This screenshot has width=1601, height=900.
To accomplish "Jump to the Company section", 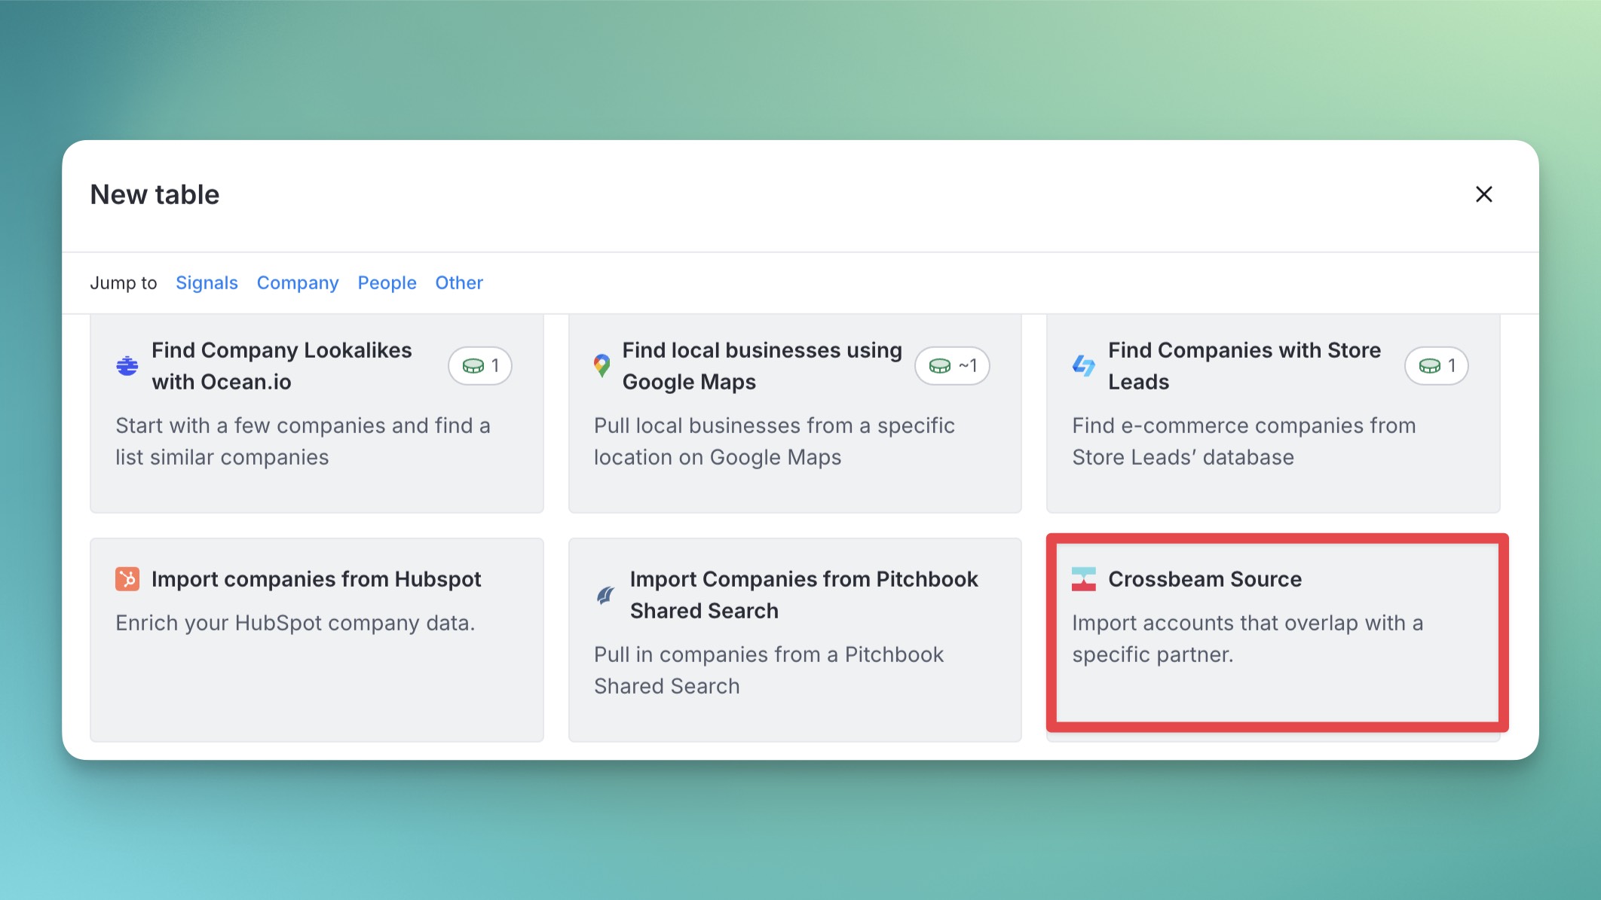I will point(298,283).
